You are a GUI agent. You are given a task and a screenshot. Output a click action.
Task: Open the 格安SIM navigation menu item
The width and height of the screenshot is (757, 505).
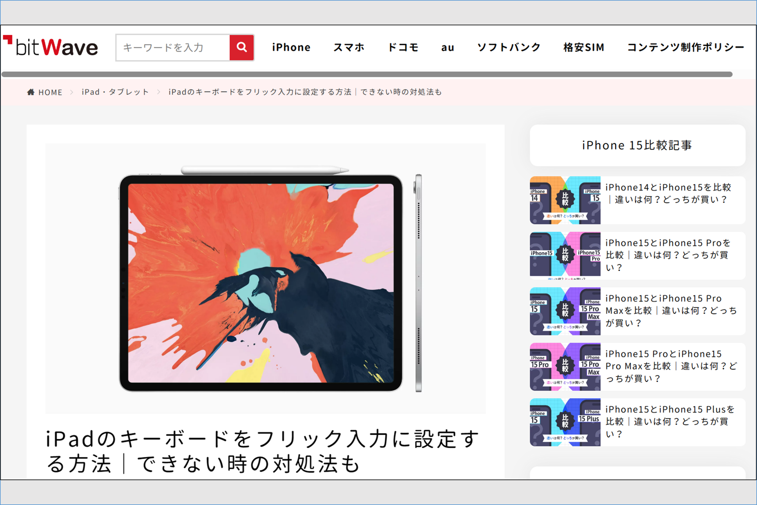[x=584, y=47]
